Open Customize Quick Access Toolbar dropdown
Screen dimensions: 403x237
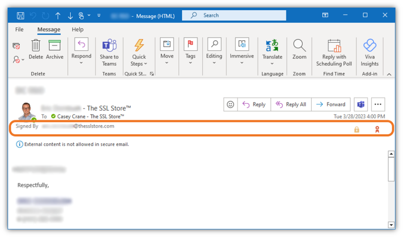[x=99, y=15]
